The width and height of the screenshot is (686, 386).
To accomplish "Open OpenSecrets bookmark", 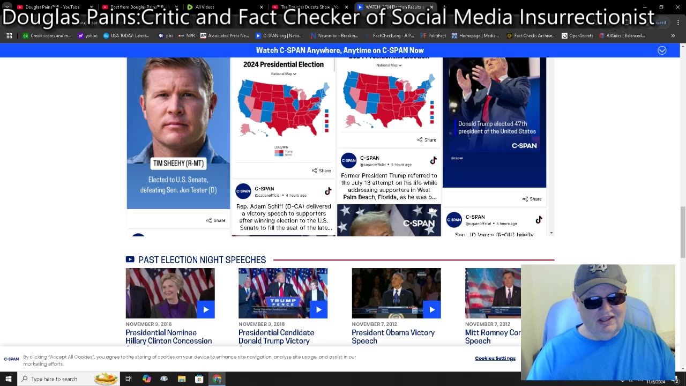I will (x=577, y=35).
